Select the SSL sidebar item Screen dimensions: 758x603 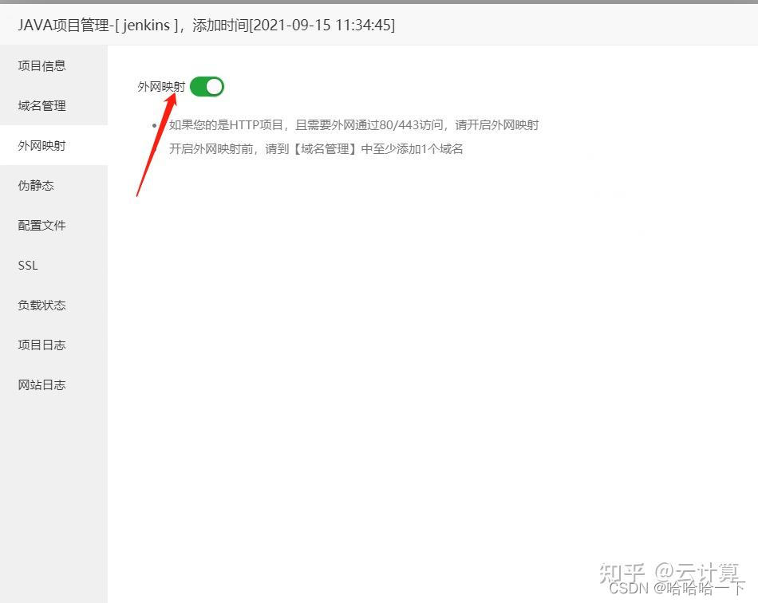click(x=28, y=266)
